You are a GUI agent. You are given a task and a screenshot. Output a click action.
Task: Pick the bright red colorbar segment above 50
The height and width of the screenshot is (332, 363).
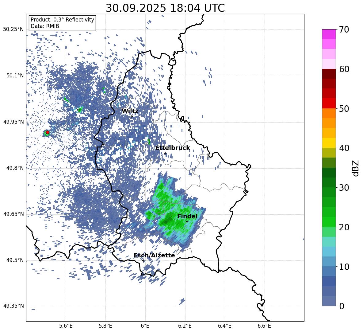pyautogui.click(x=329, y=104)
